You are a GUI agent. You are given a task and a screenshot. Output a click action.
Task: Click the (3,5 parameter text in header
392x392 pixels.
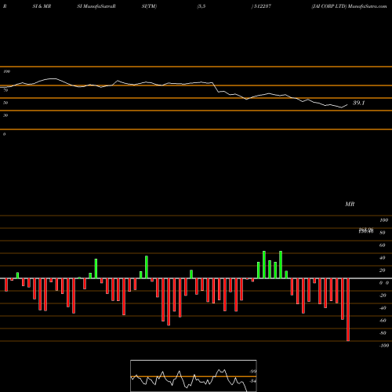[x=201, y=6]
